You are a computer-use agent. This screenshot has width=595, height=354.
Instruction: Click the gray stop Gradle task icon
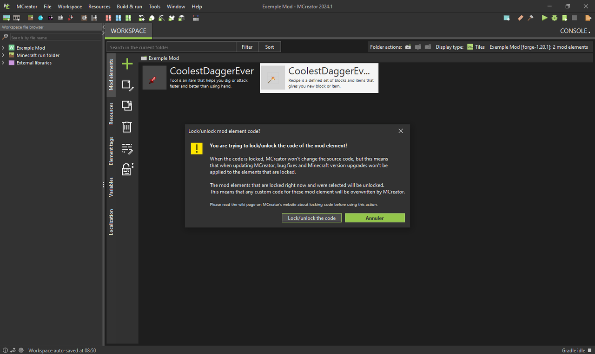[x=574, y=18]
